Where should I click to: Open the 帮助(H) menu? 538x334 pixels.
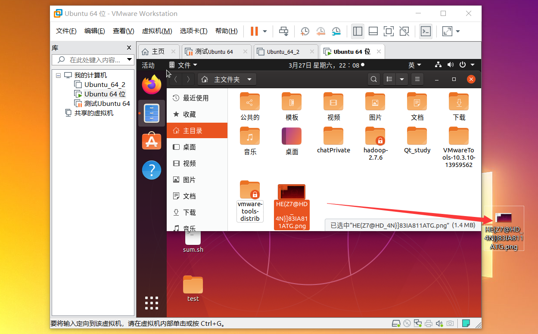tap(227, 31)
